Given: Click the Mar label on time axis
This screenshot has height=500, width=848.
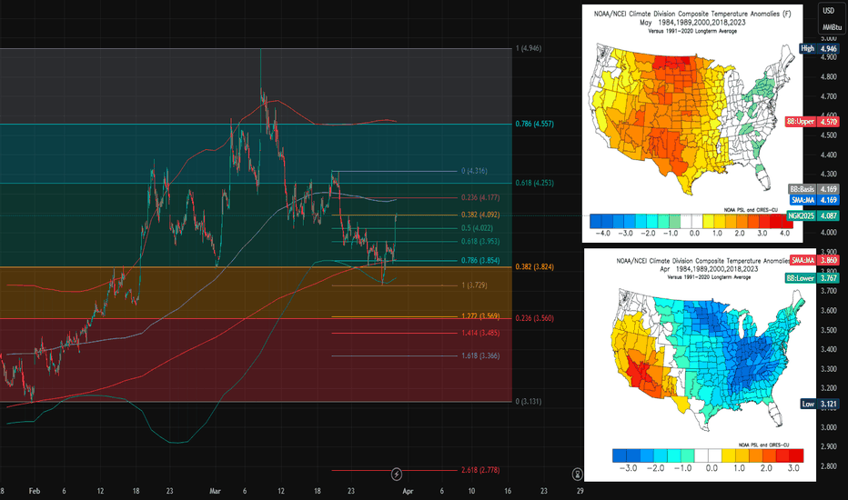Looking at the screenshot, I should tap(215, 491).
